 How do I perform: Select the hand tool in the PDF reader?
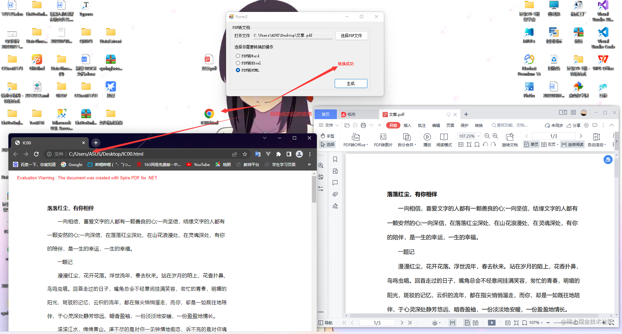(x=328, y=136)
